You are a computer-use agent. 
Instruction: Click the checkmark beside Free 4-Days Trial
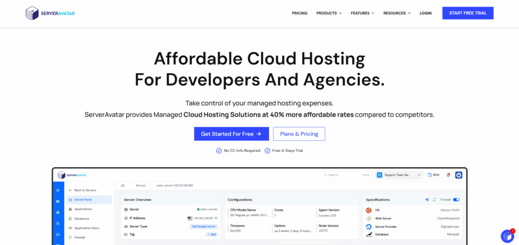pyautogui.click(x=268, y=151)
